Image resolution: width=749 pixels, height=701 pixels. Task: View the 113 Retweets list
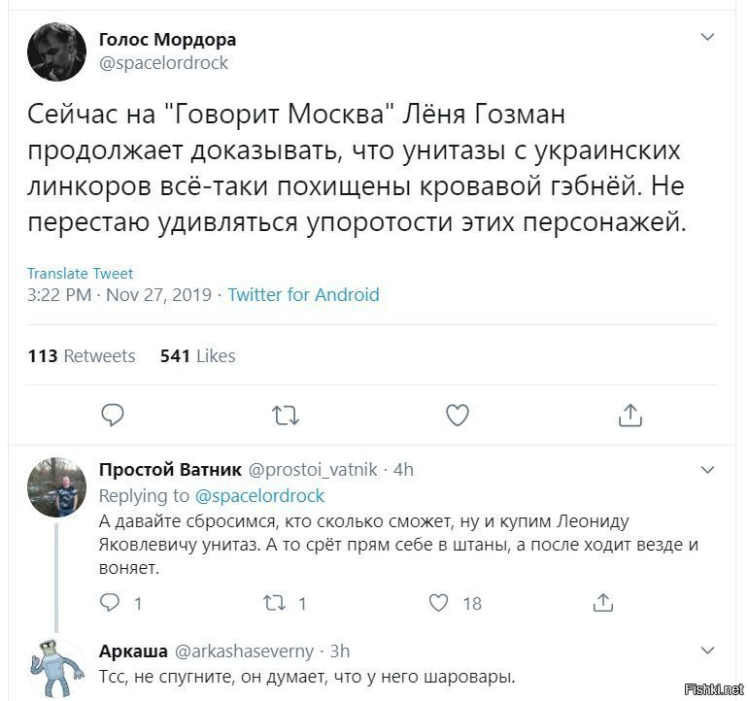click(x=82, y=355)
